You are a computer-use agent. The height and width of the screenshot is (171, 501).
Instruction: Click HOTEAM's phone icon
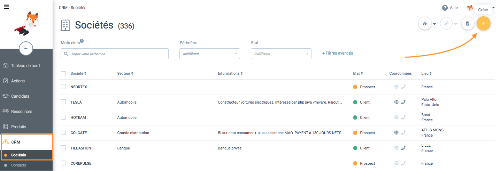403,117
